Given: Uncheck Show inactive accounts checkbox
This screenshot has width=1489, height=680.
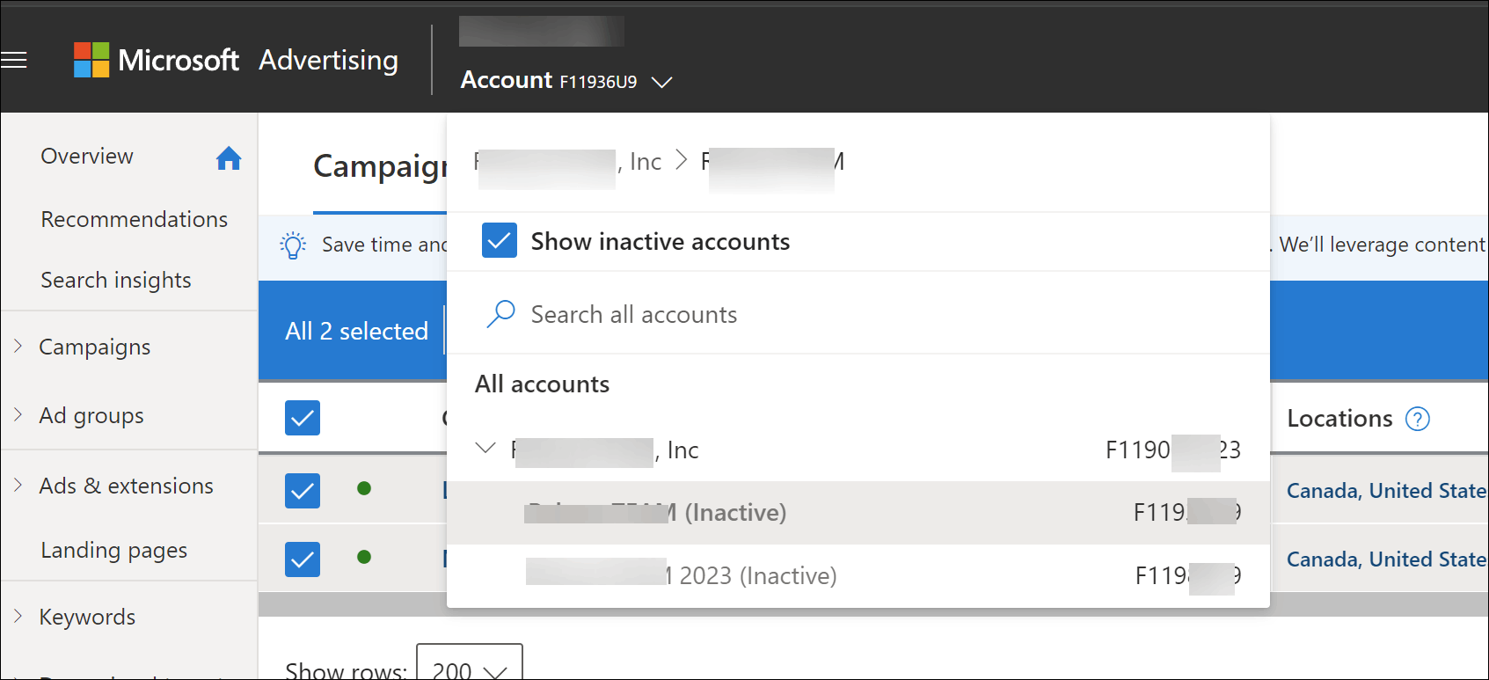Looking at the screenshot, I should [x=500, y=240].
